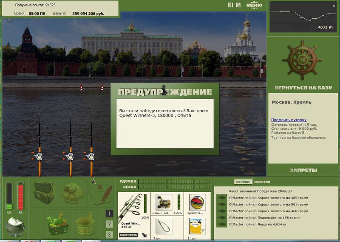Image resolution: width=340 pixels, height=242 pixels.
Task: Click the Quest Fis... line spool thumbnail
Action: coord(197,202)
